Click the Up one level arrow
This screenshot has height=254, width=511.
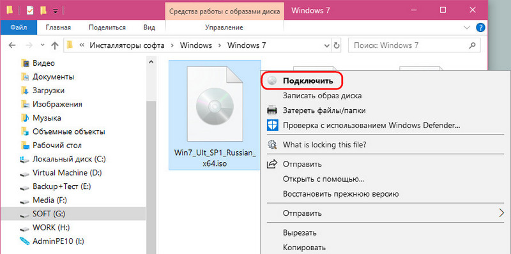[x=54, y=45]
